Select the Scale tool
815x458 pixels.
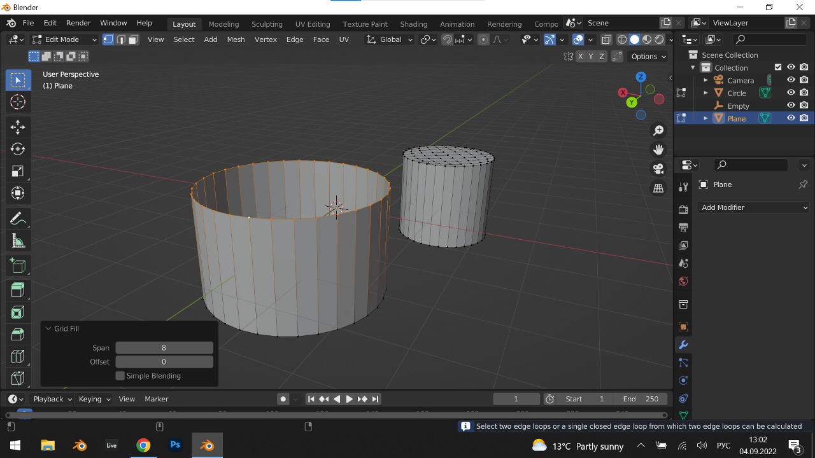18,171
